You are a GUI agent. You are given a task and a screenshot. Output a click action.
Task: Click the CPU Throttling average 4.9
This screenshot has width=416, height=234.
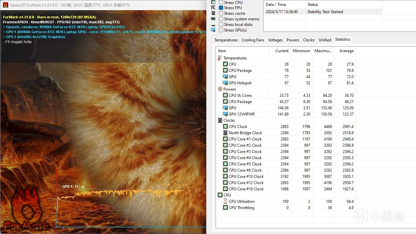351,208
